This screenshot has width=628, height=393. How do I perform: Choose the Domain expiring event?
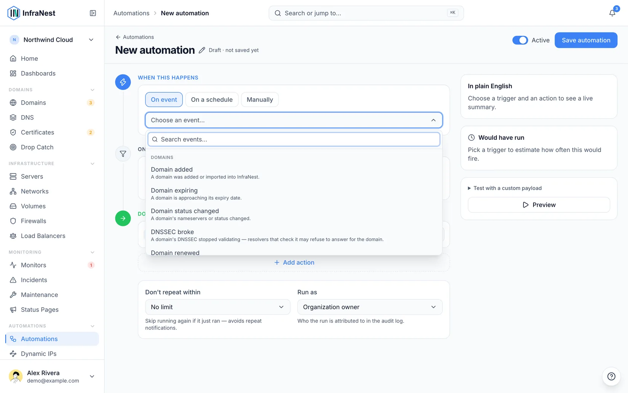tap(294, 194)
